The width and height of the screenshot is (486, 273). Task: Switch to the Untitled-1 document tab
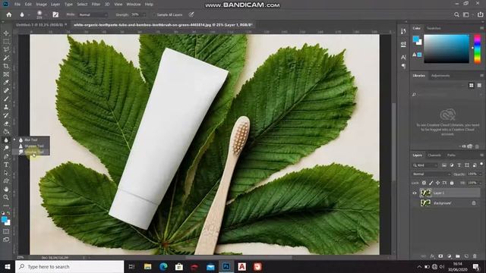(41, 25)
